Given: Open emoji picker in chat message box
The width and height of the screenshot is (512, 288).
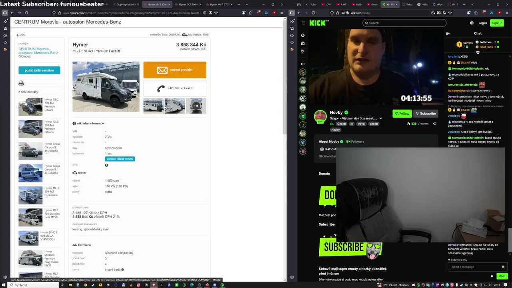Looking at the screenshot, I should [x=503, y=267].
